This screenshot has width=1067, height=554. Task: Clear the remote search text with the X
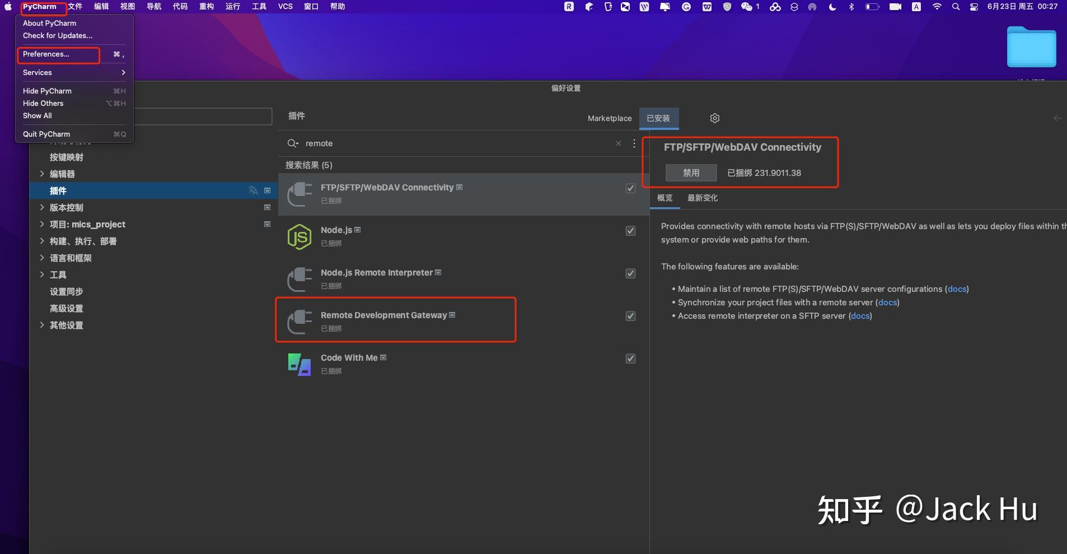click(618, 143)
